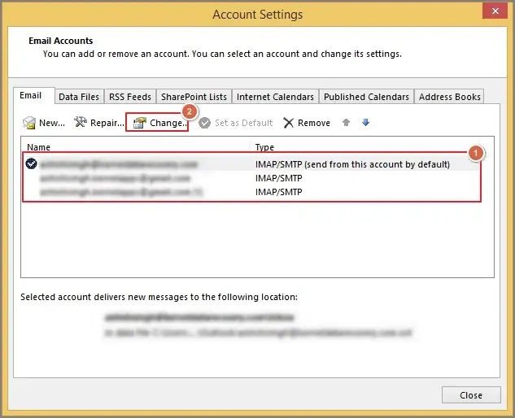Select the third account's IMAP/SMTP type cell
This screenshot has height=418, width=515.
278,192
